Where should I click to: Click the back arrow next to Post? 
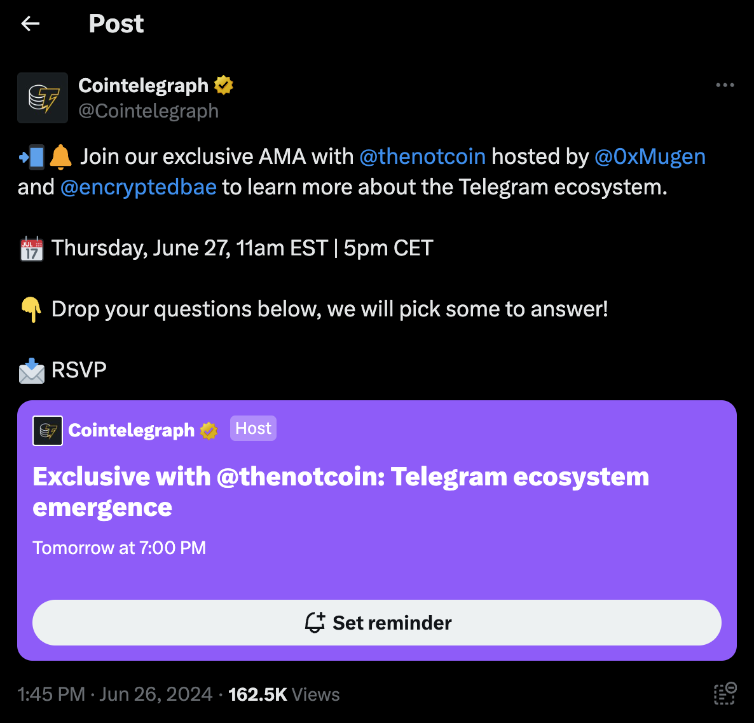coord(31,24)
